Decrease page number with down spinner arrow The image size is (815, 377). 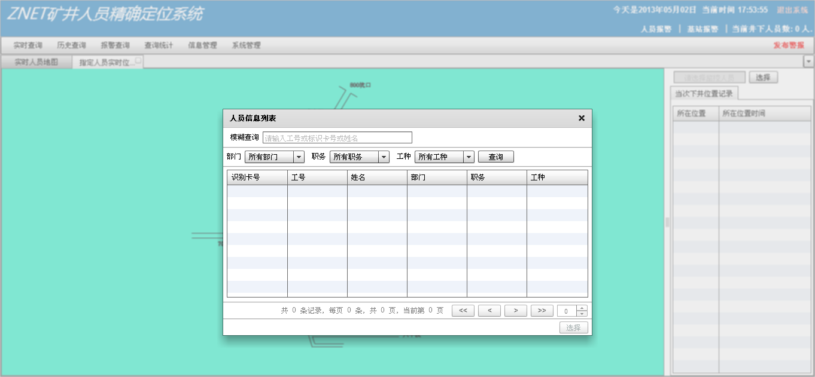[582, 314]
